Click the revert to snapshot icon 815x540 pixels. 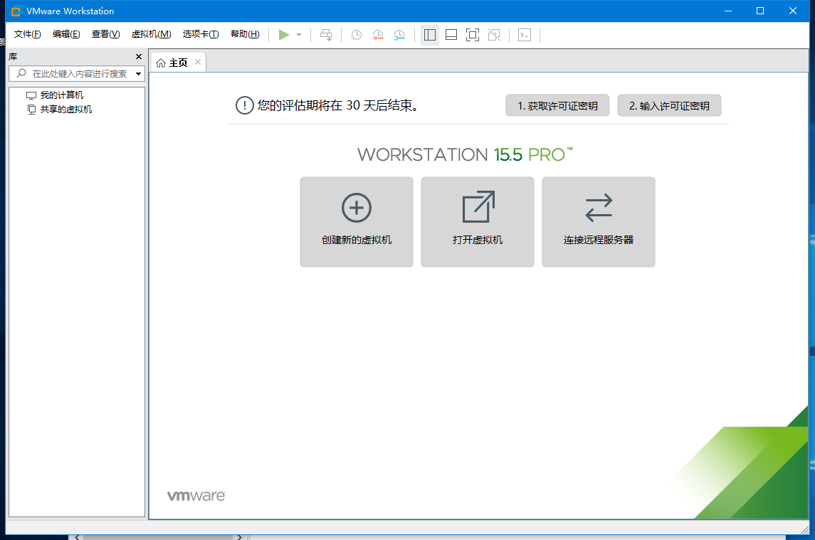378,34
